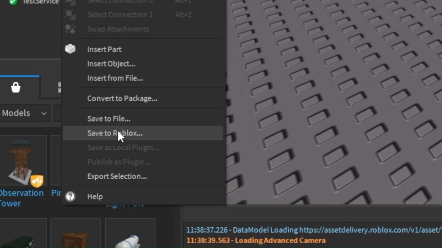The height and width of the screenshot is (248, 442).
Task: Open the Models category dropdown
Action: tap(25, 113)
